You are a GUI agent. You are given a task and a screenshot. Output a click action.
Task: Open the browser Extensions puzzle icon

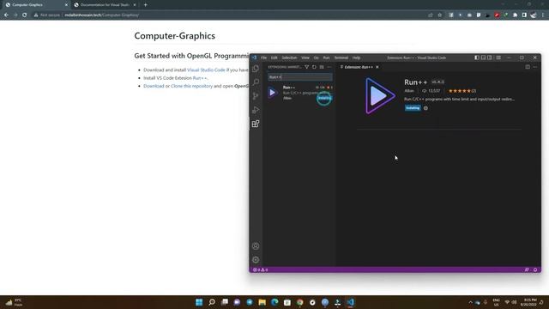515,15
